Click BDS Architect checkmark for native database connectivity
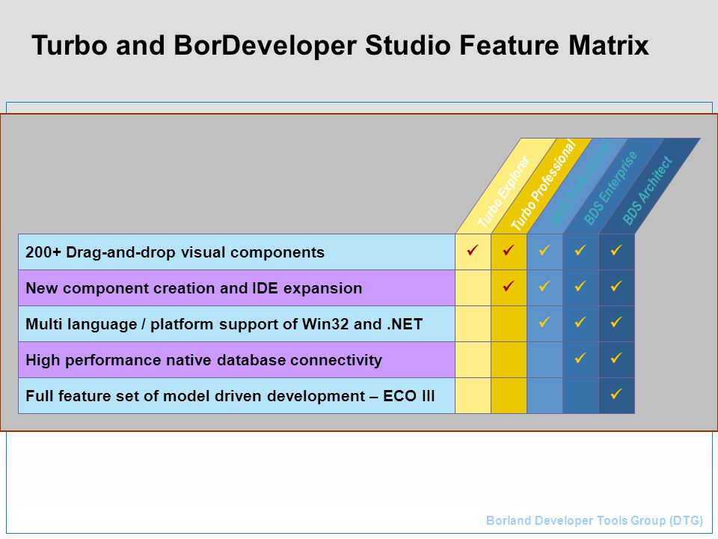718x539 pixels. (x=616, y=358)
